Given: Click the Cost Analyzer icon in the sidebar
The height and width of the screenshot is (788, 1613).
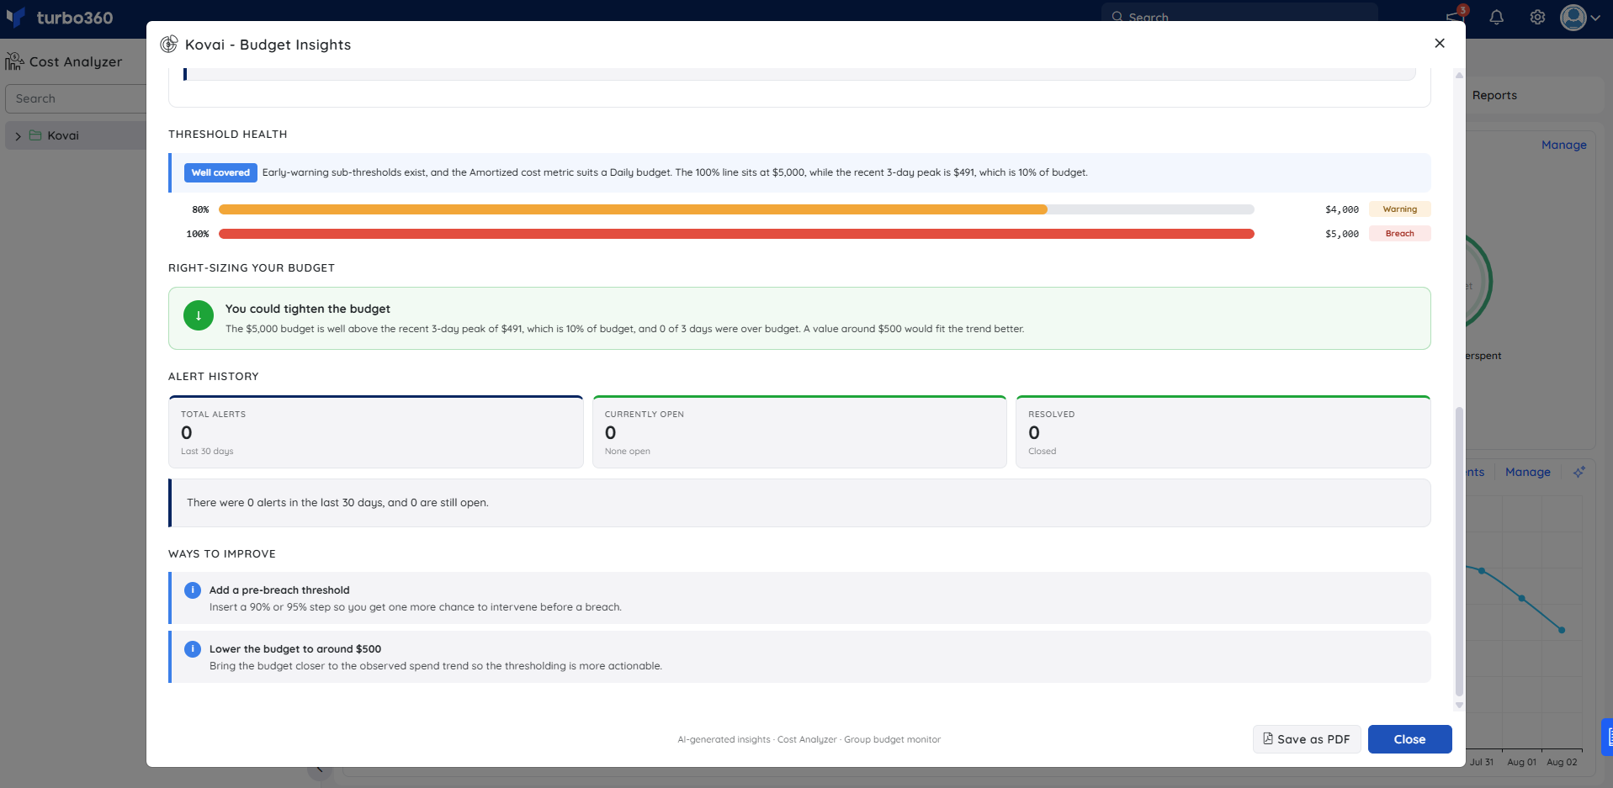Looking at the screenshot, I should [x=14, y=61].
